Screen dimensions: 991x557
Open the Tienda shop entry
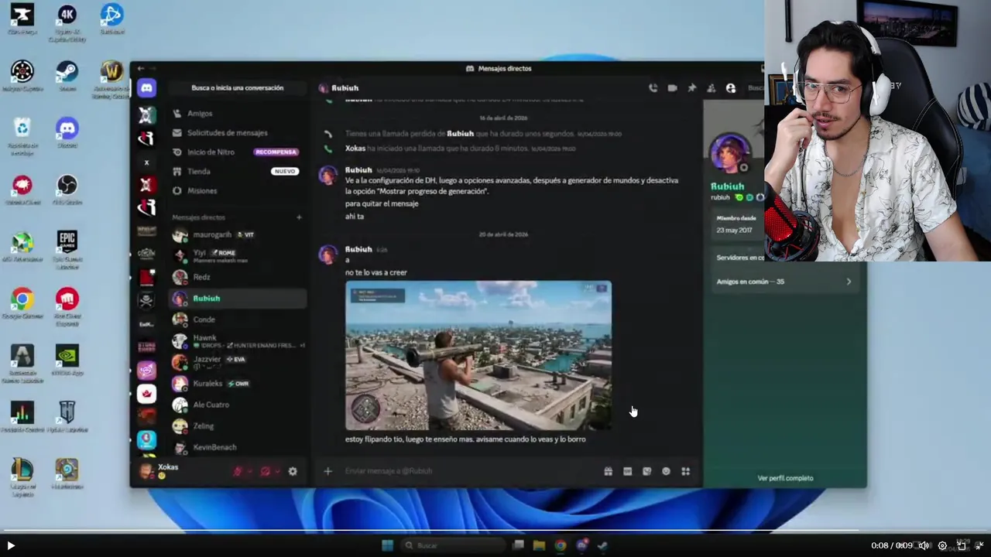237,172
